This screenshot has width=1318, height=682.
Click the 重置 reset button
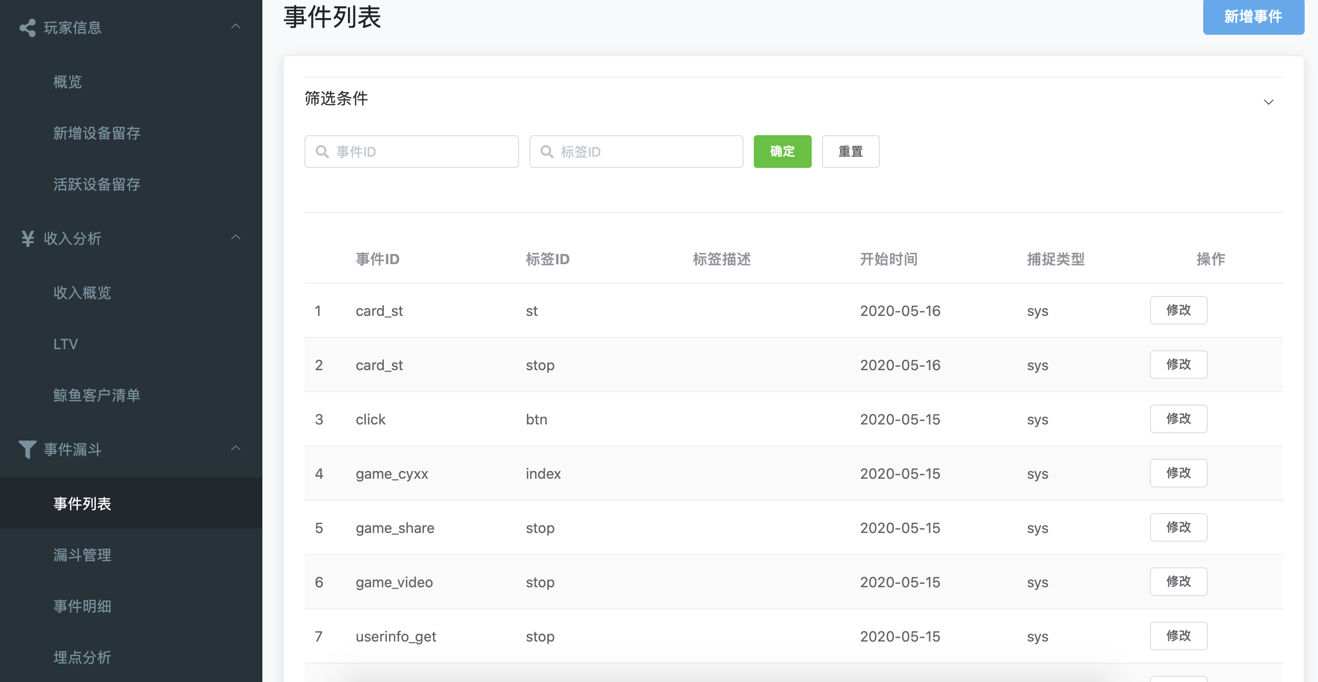click(850, 152)
